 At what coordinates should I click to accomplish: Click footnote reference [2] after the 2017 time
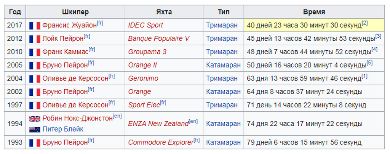click(364, 23)
